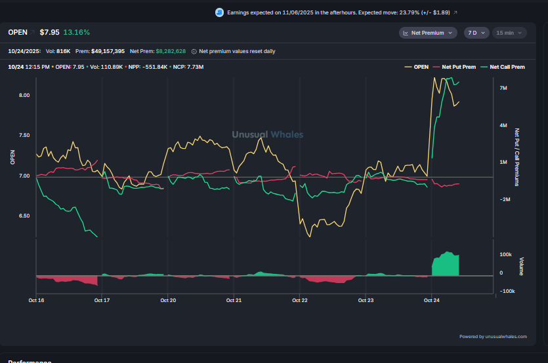
Task: Select the Oct 17 date axis label
Action: click(102, 300)
